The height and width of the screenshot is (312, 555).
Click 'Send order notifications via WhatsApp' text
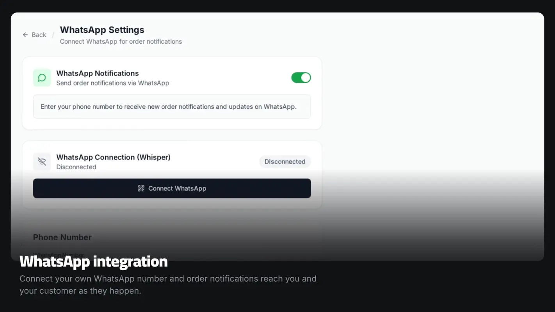[113, 83]
